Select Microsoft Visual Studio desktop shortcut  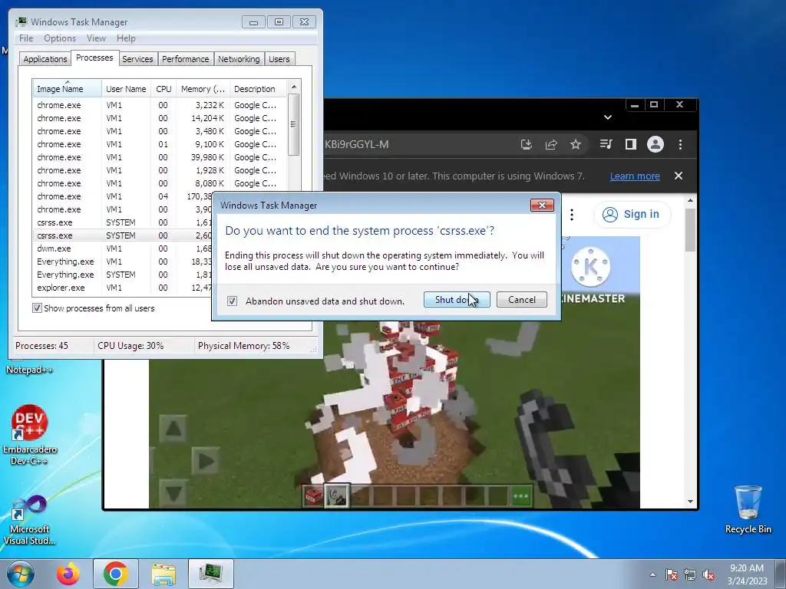30,520
